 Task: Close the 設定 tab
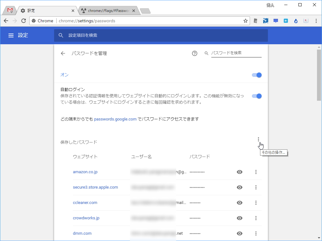pyautogui.click(x=73, y=11)
